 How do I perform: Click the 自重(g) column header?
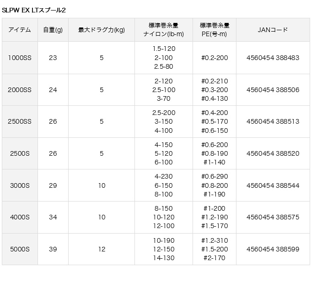[53, 30]
